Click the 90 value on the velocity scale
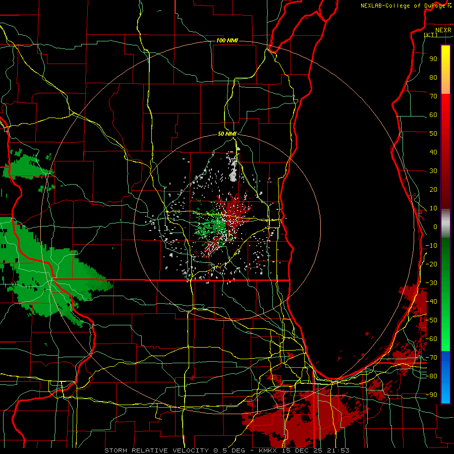The image size is (454, 454). pos(433,59)
